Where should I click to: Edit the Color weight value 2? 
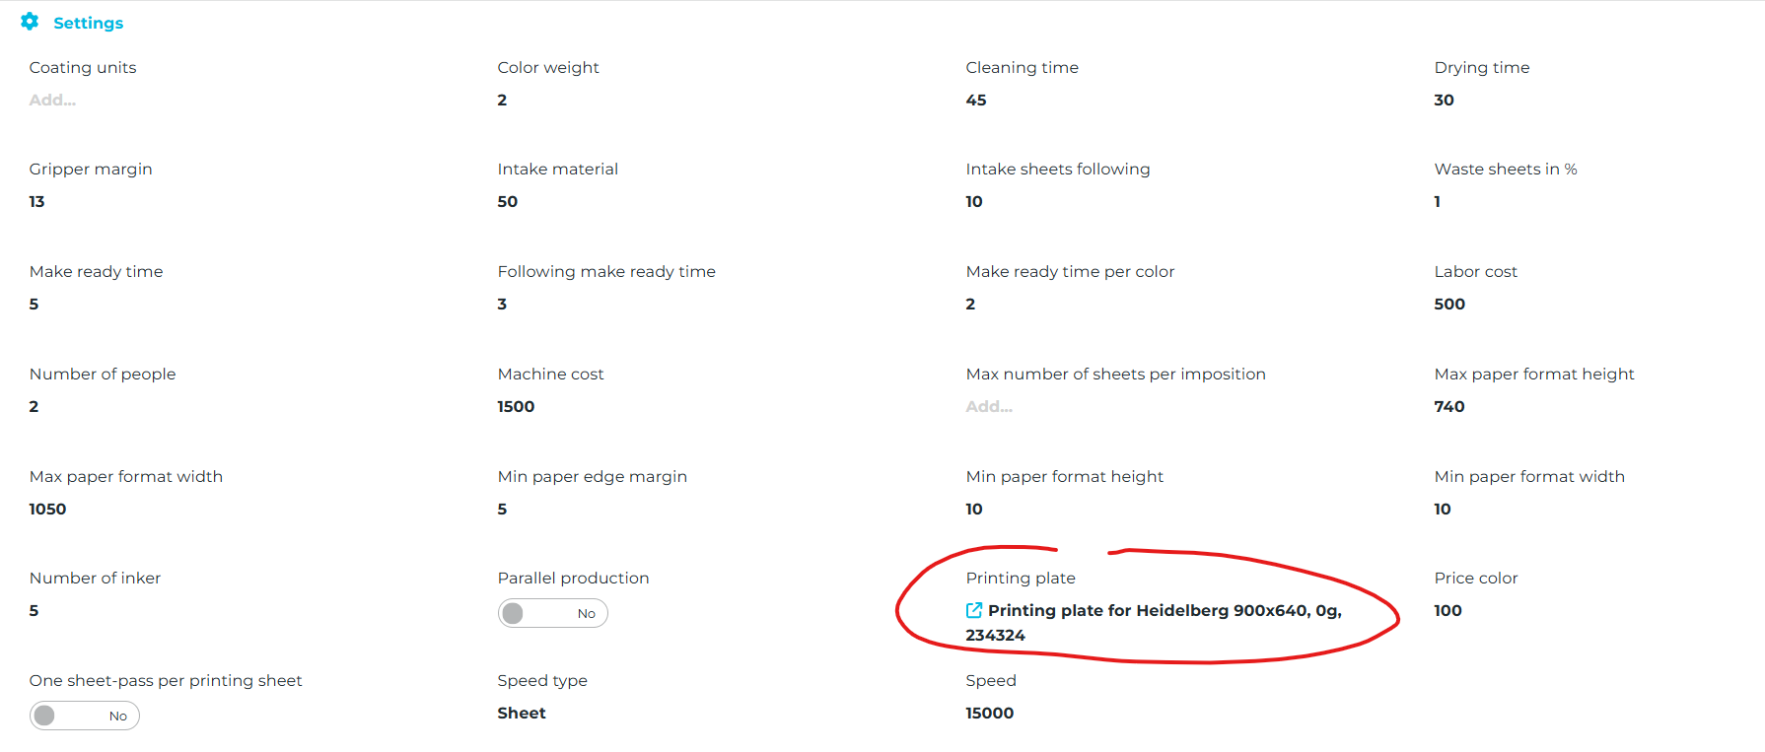coord(502,100)
